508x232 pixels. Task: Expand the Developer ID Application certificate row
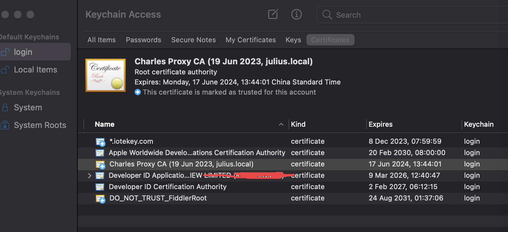tap(89, 176)
